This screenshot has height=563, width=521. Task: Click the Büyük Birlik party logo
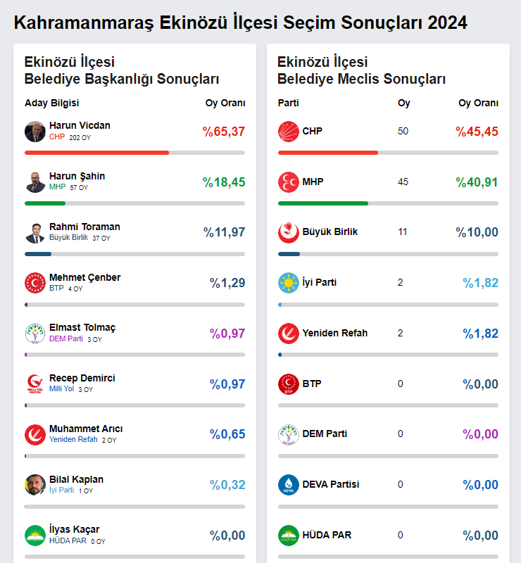point(289,232)
